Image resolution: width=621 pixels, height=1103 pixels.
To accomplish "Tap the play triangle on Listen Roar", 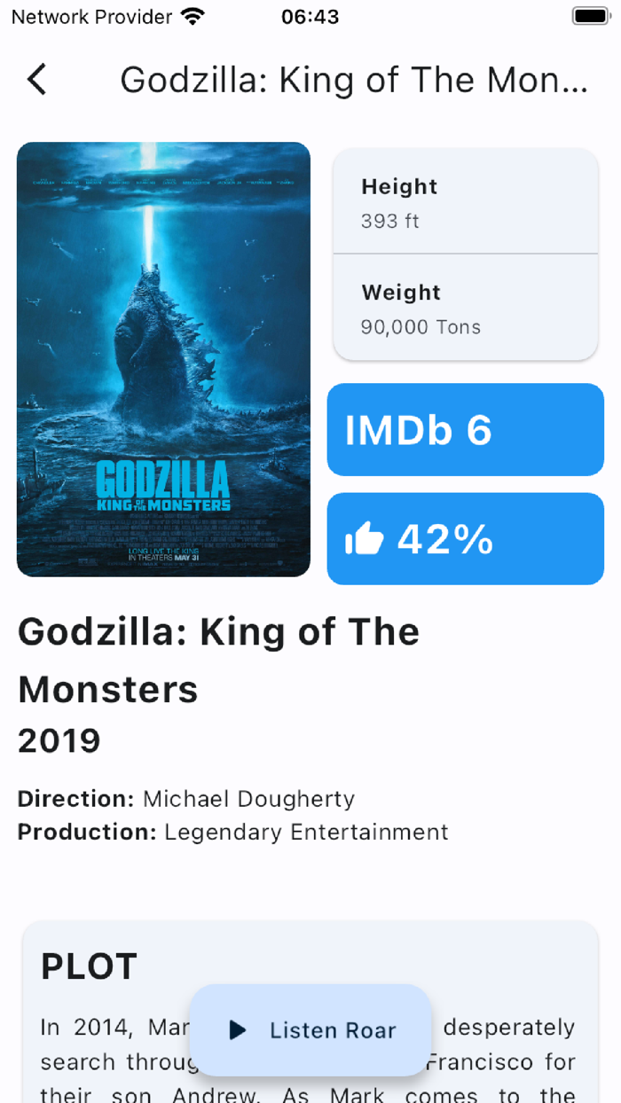I will 236,1030.
